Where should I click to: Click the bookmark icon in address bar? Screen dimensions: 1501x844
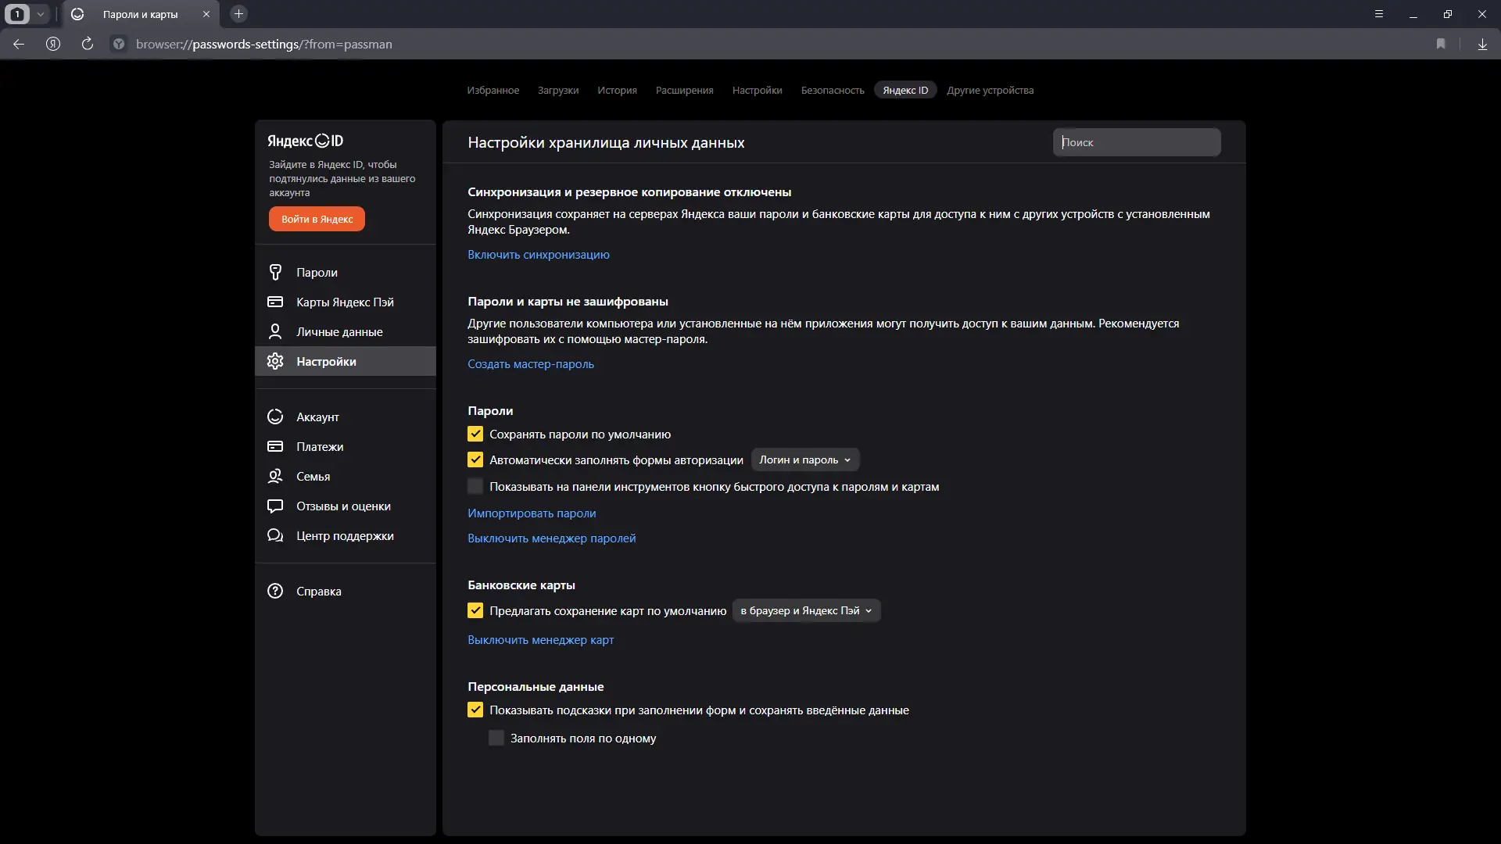click(1441, 45)
